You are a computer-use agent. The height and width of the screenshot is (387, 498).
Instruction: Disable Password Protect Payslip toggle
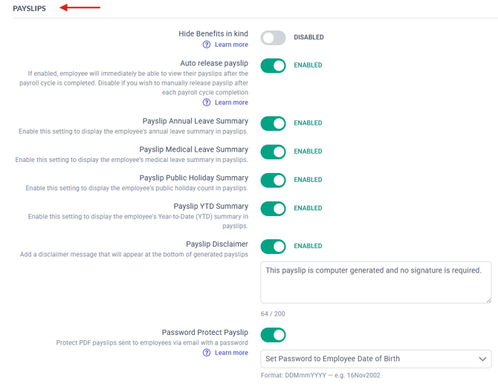pyautogui.click(x=273, y=335)
